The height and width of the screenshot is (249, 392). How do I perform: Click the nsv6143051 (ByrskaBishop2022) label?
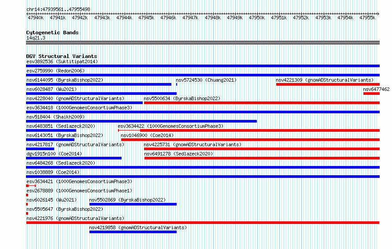pyautogui.click(x=65, y=135)
